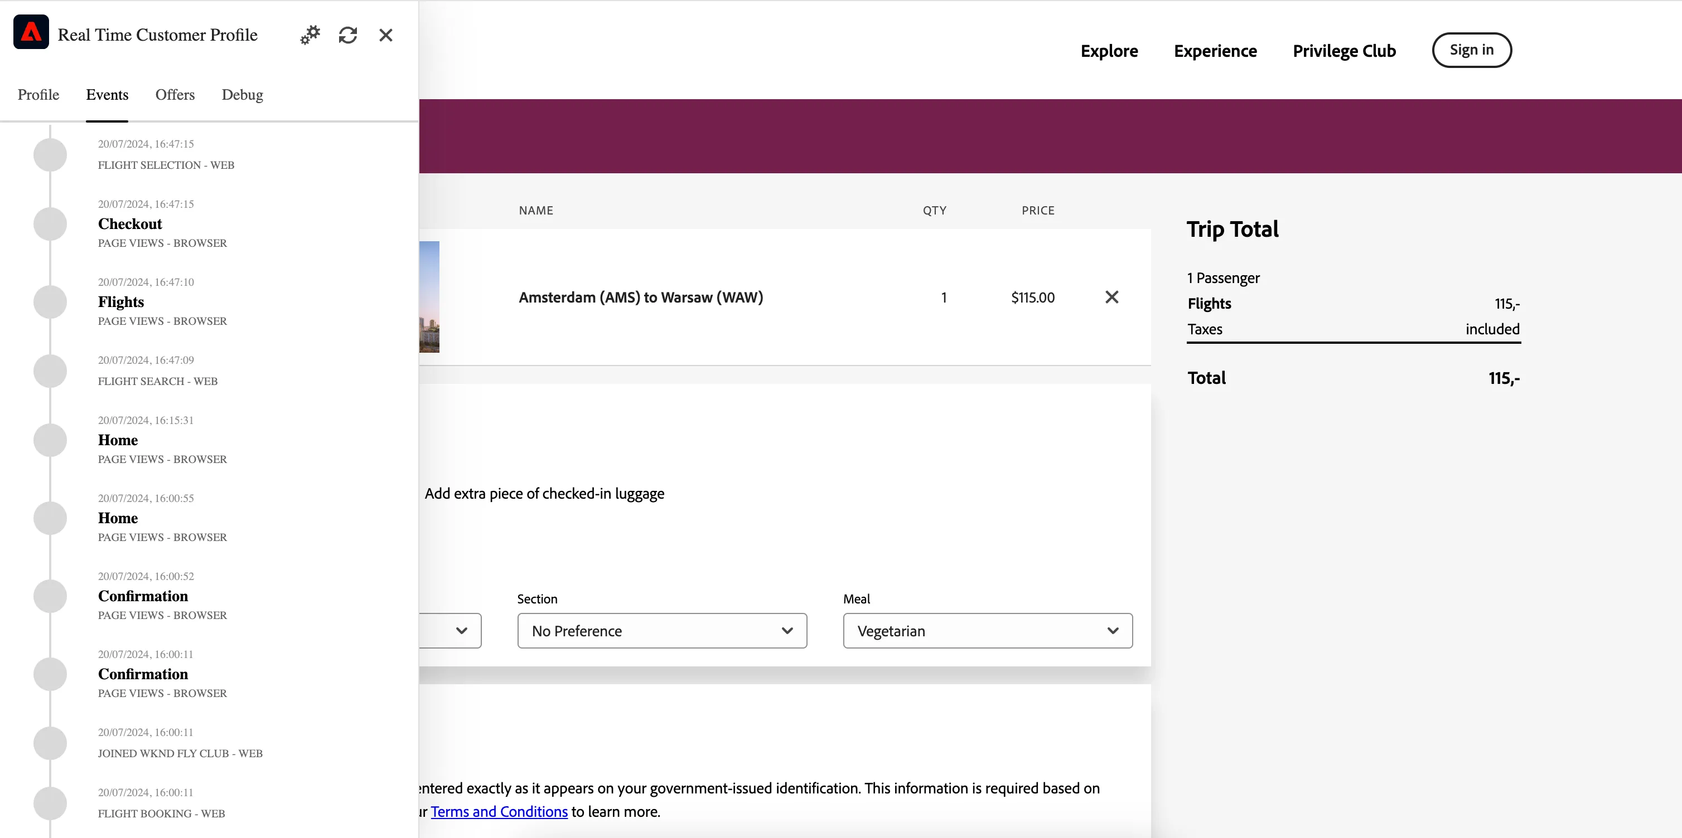1682x838 pixels.
Task: Switch to the Offers tab
Action: (175, 95)
